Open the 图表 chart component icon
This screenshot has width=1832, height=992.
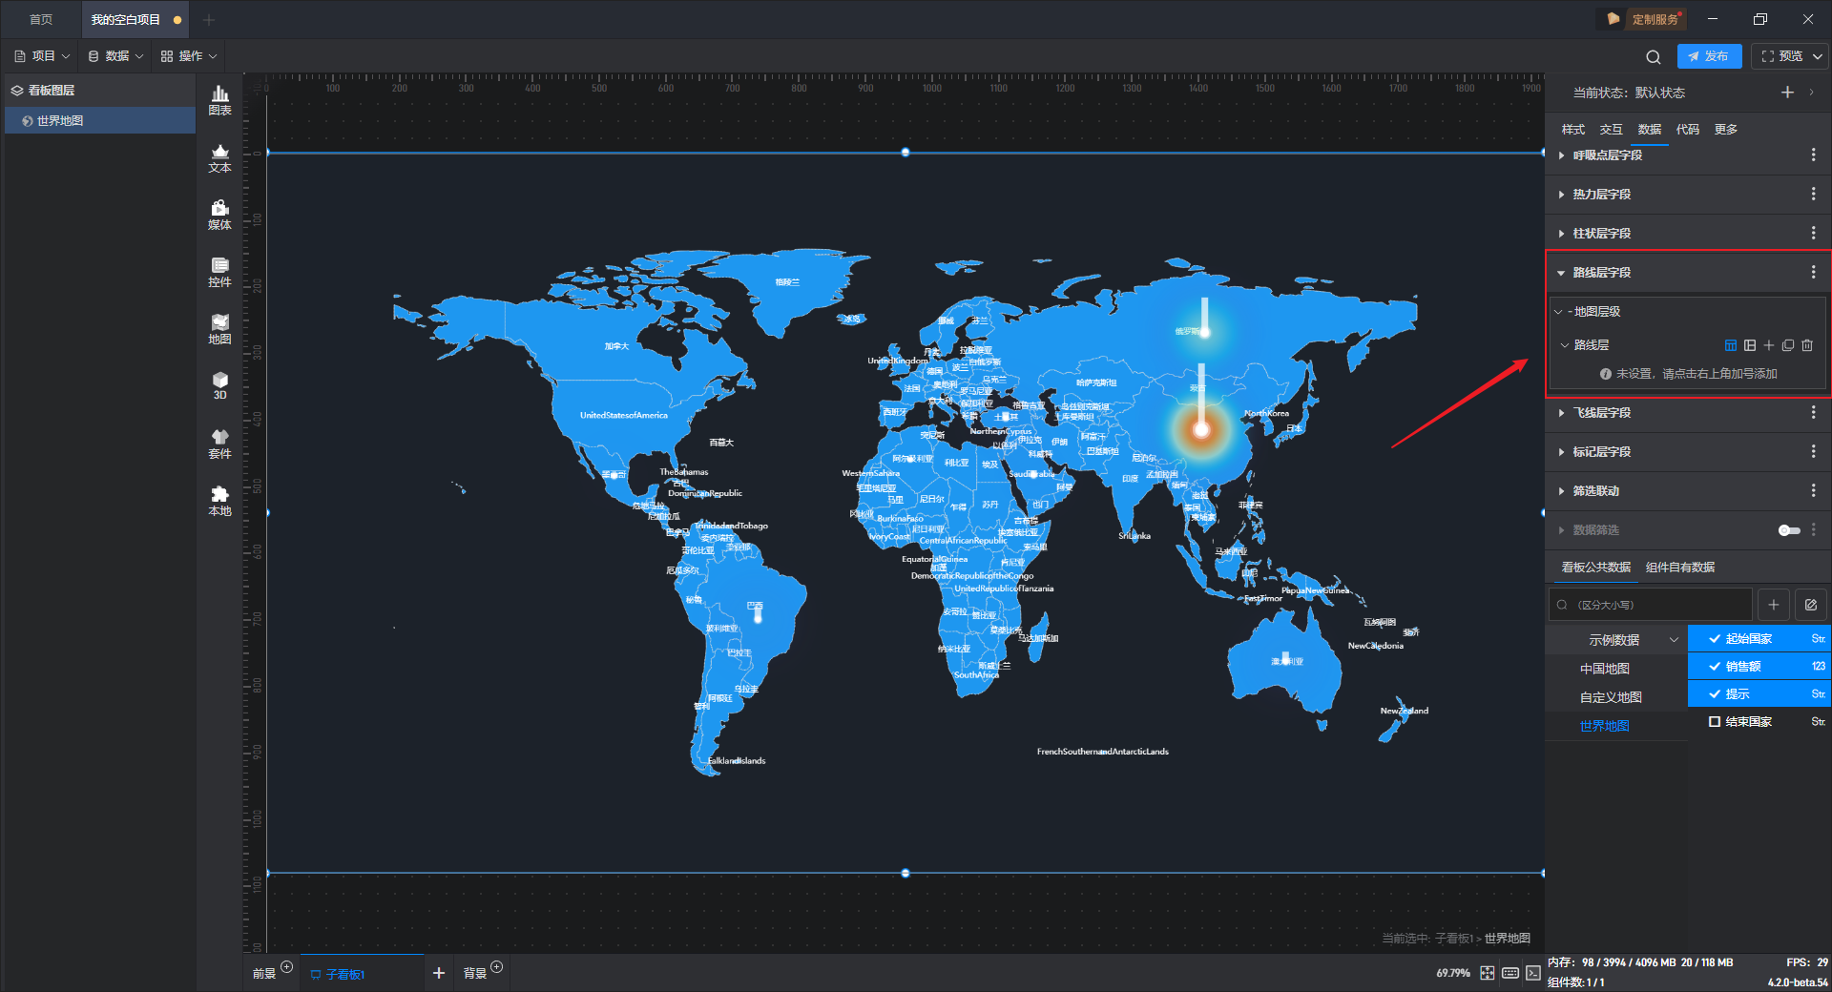pyautogui.click(x=219, y=100)
